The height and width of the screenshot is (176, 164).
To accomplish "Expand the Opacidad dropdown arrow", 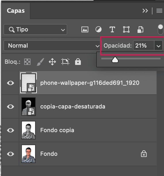I will 159,46.
